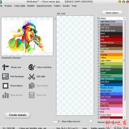Image resolution: width=129 pixels, height=129 pixels.
Task: Select the Reddish Brown colour swatch row
Action: tap(111, 43)
